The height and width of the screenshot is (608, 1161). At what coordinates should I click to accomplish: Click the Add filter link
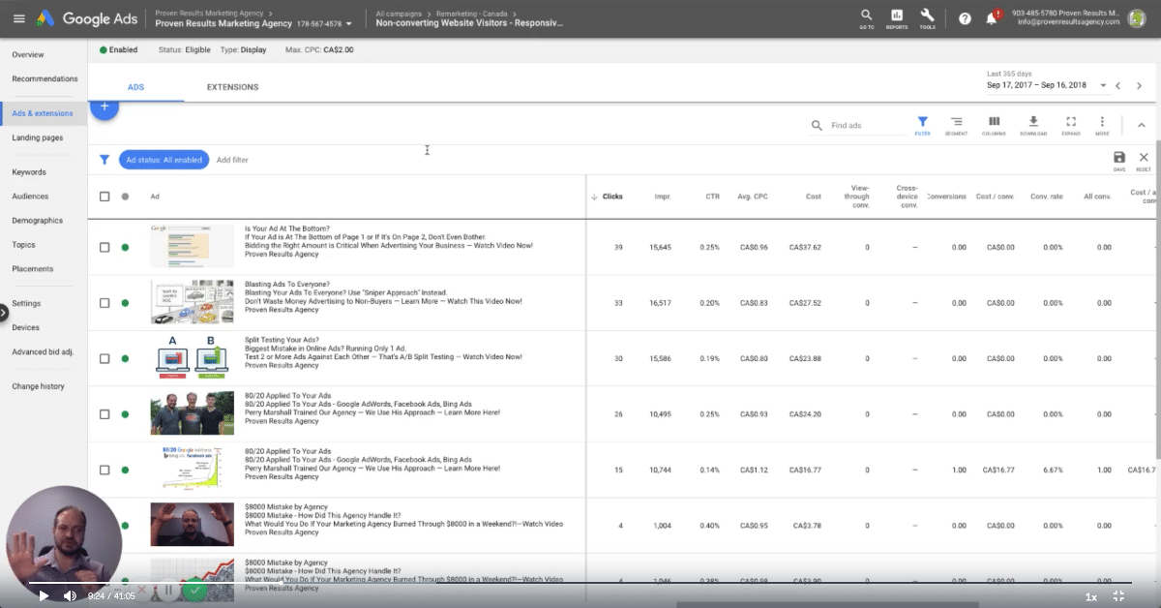232,160
